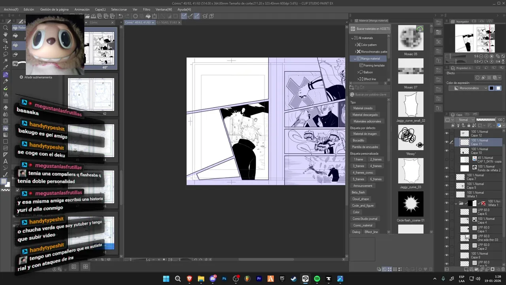Click the Material descargado filter tag
The height and width of the screenshot is (285, 506).
[x=365, y=115]
